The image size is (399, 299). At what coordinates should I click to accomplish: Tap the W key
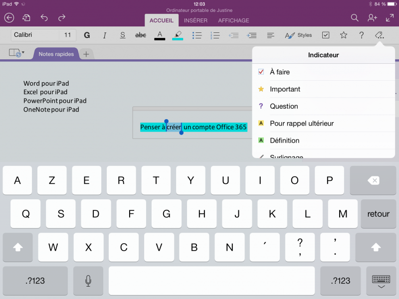[53, 247]
